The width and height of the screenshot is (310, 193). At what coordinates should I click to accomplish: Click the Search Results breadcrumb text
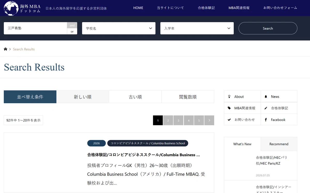pyautogui.click(x=24, y=49)
